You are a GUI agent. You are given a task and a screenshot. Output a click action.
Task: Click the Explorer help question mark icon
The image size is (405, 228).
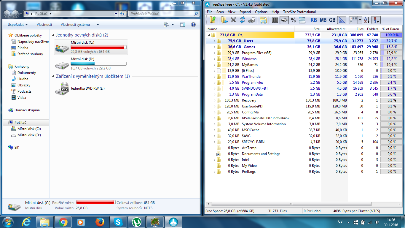193,25
